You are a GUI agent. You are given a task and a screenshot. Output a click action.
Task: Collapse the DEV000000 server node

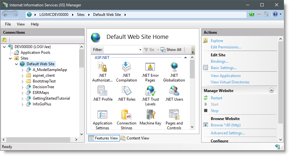pyautogui.click(x=4, y=47)
